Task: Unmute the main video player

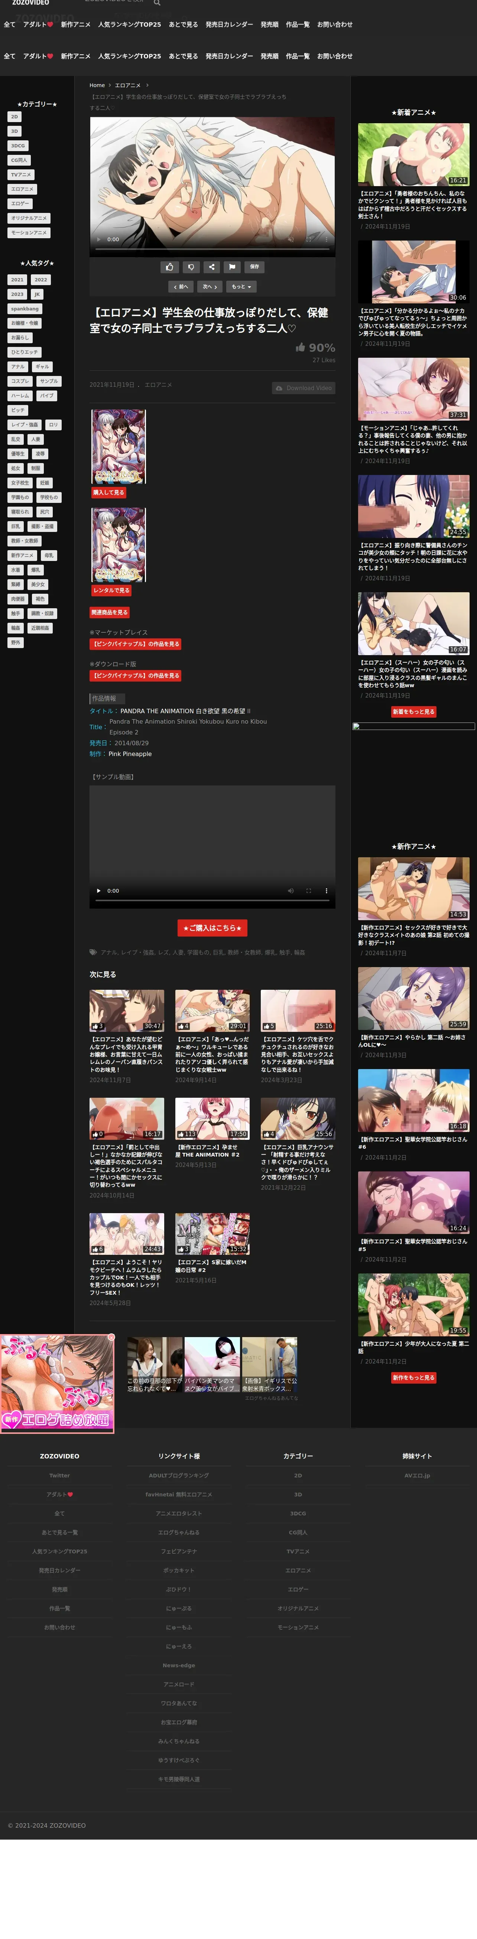Action: coord(291,239)
